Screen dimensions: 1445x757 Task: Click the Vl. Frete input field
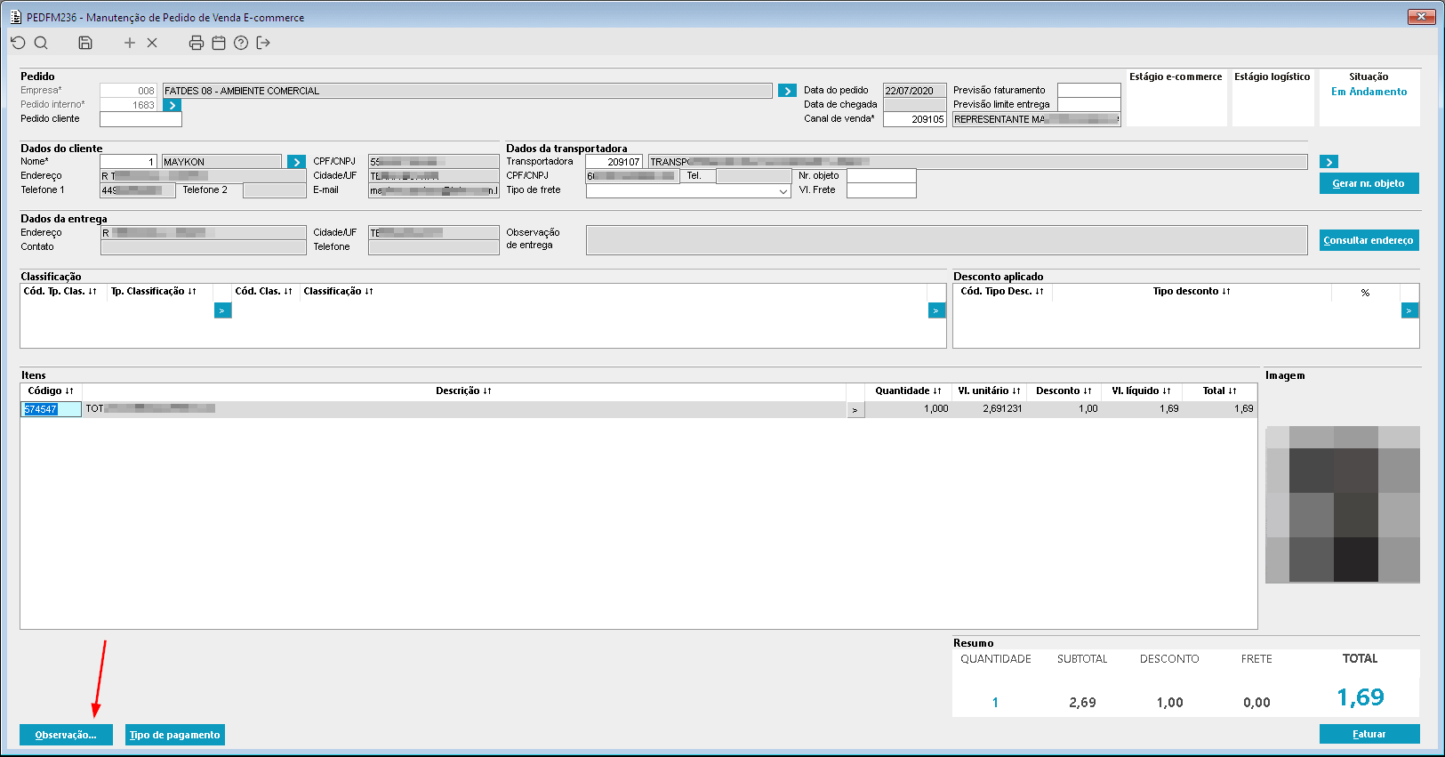(x=881, y=190)
